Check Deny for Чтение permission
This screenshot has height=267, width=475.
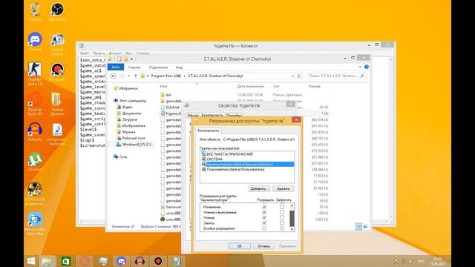[282, 217]
